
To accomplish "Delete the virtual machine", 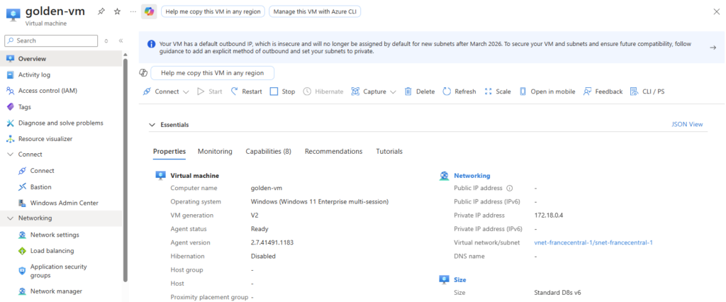I will point(419,91).
